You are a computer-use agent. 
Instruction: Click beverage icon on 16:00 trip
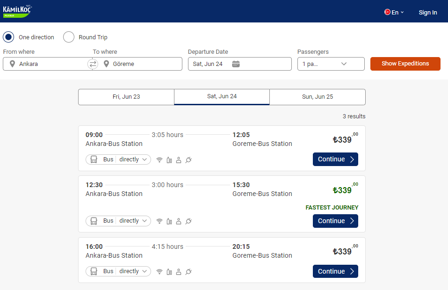tap(169, 271)
